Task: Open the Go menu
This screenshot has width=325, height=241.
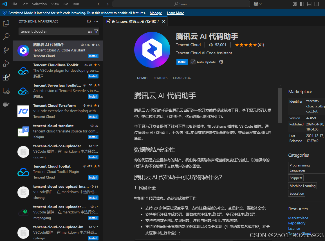Action: [x=66, y=4]
